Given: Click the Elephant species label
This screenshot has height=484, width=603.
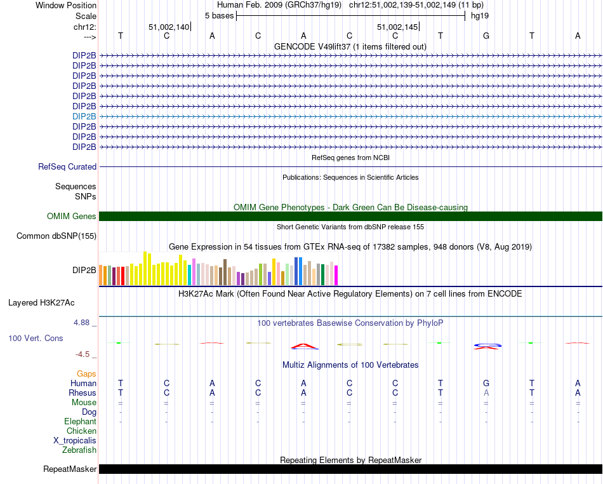Looking at the screenshot, I should point(81,421).
